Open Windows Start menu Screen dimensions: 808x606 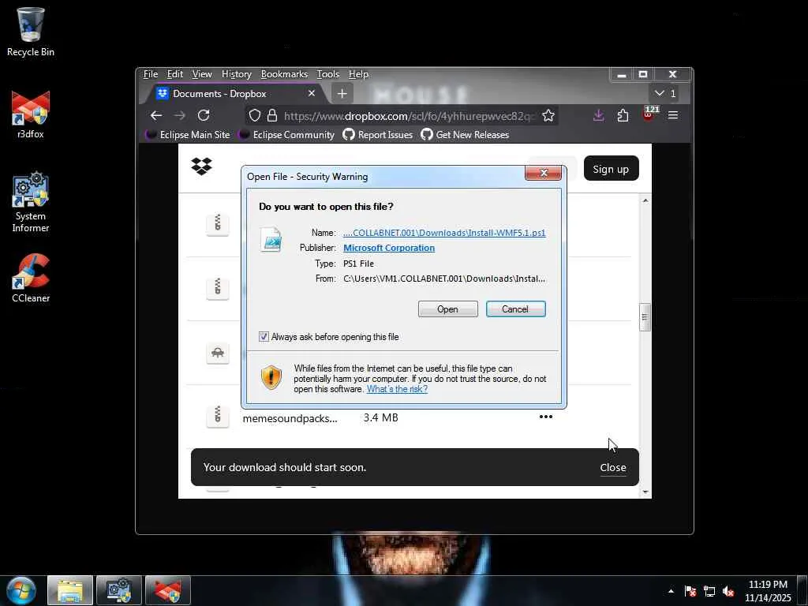coord(21,590)
